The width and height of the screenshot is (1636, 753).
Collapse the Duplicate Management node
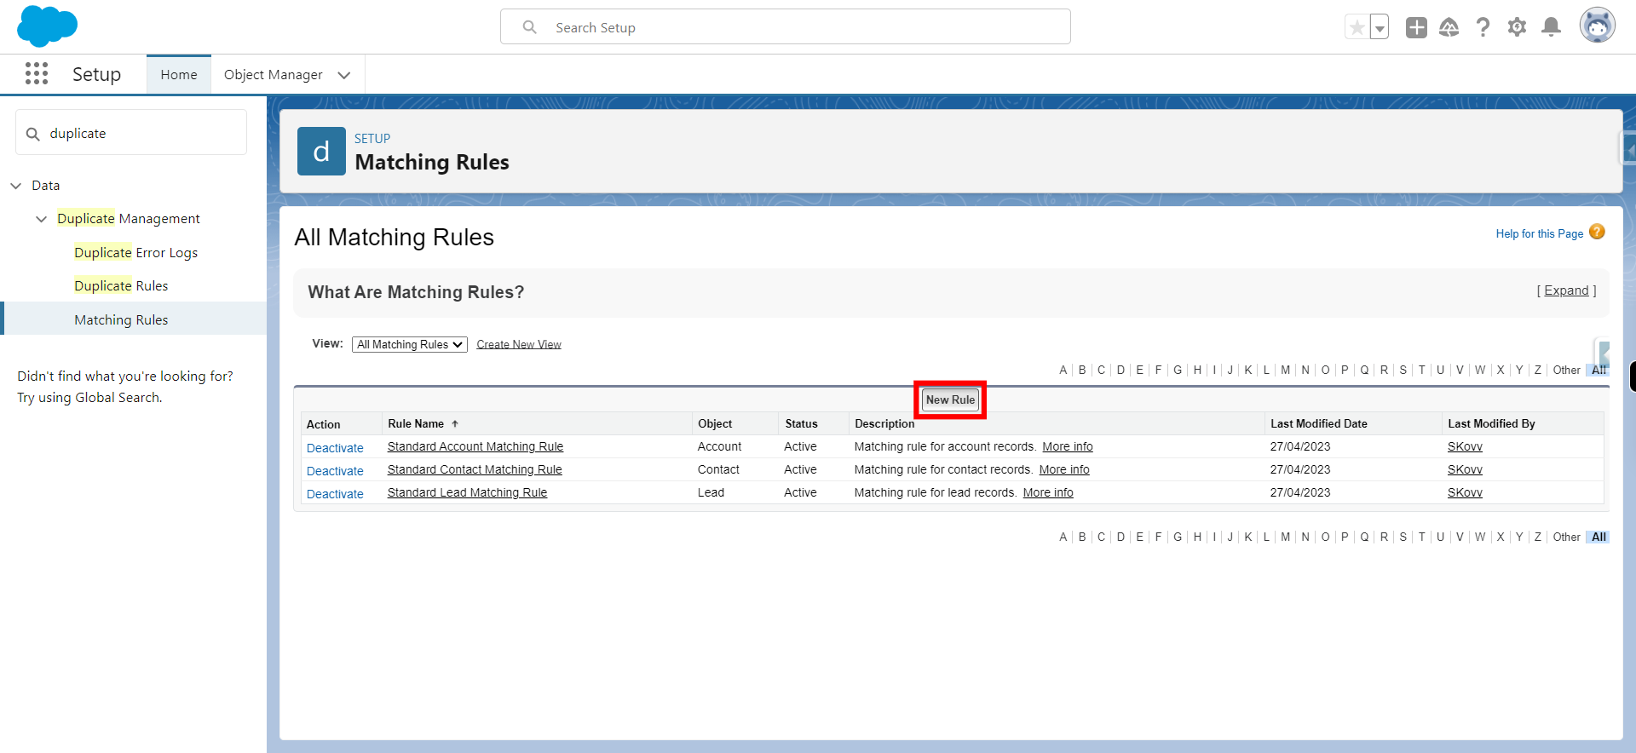pos(41,219)
